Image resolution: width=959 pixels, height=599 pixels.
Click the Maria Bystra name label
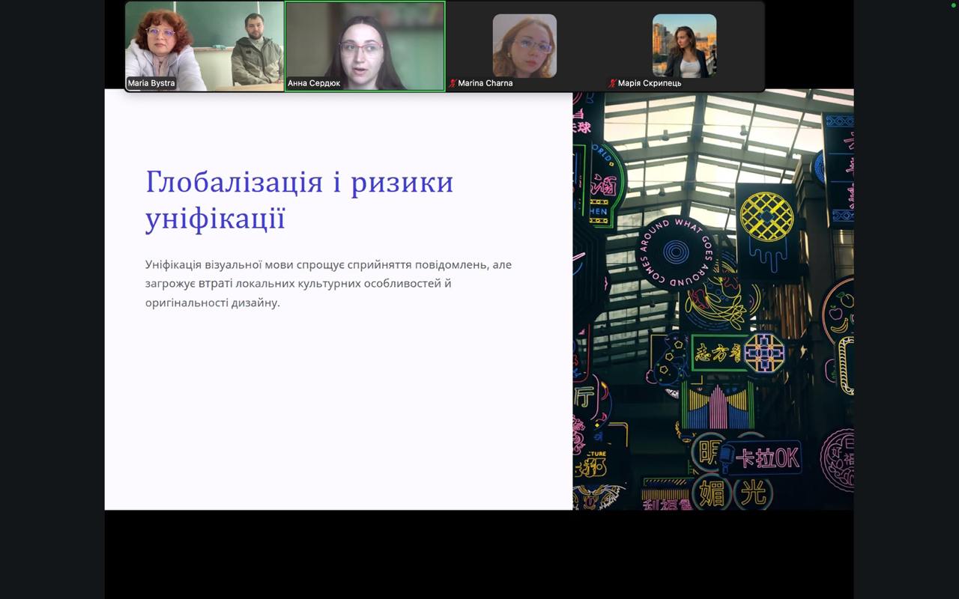[151, 83]
